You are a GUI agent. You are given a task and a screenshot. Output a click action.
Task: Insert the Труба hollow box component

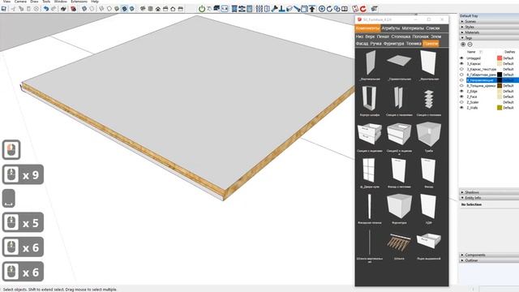[x=428, y=137]
